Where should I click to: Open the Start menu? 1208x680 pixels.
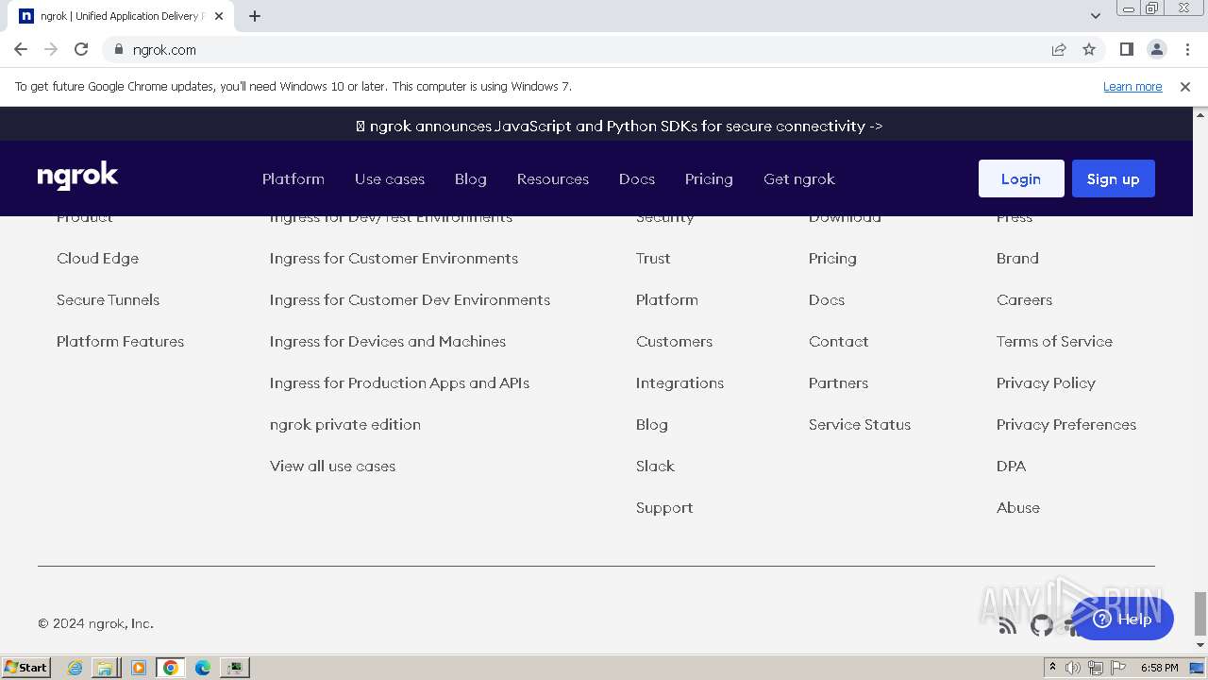pyautogui.click(x=26, y=668)
